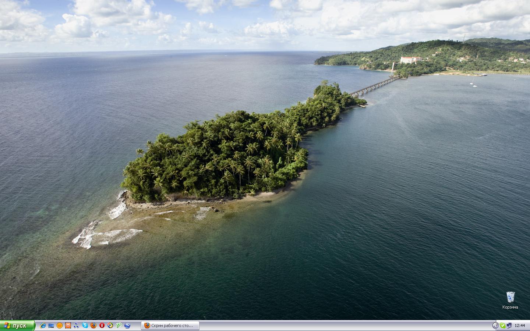Click the 12:44 taskbar clock
Screen dimensions: 530x331
coord(520,325)
